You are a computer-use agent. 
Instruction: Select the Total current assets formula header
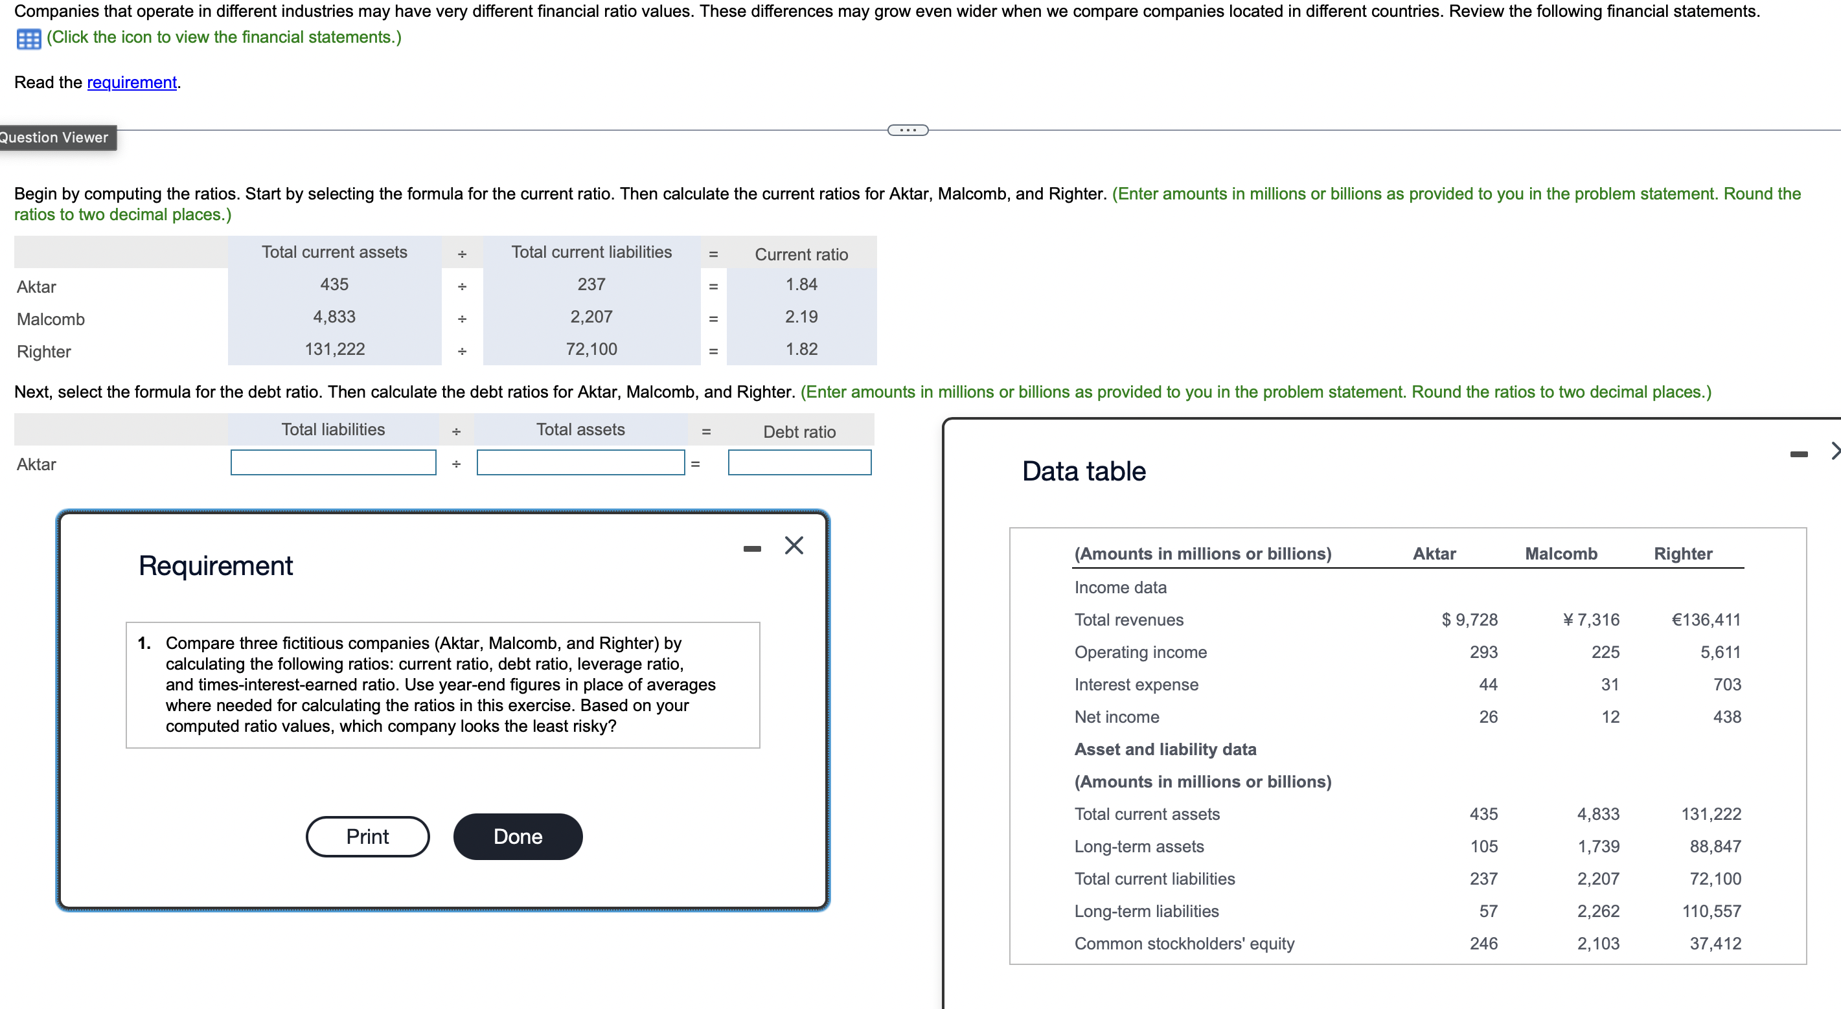click(x=334, y=253)
